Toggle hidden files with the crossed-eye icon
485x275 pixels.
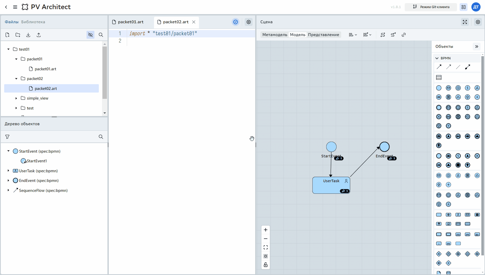coord(90,35)
